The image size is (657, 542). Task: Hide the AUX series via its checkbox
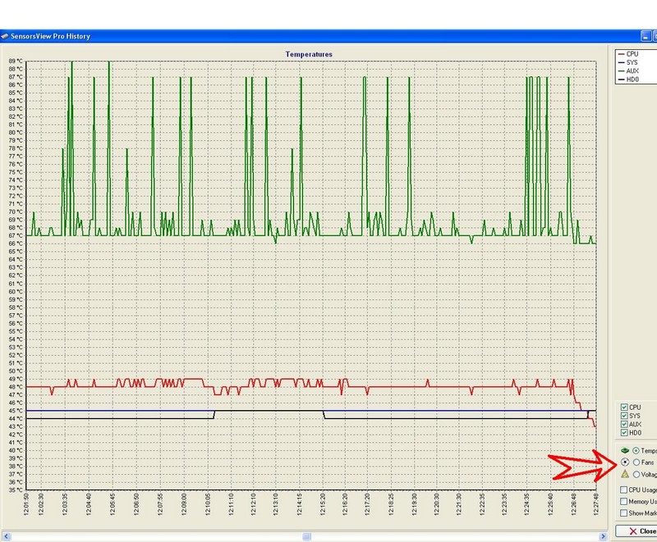pos(625,424)
